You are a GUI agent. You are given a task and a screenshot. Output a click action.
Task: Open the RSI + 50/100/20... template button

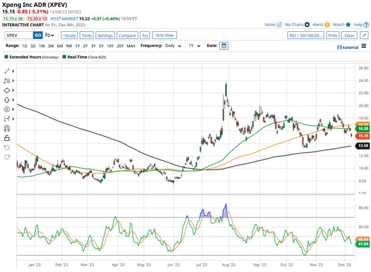(x=306, y=35)
